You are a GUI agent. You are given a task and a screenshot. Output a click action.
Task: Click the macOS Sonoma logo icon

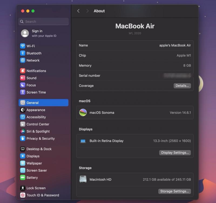[83, 113]
